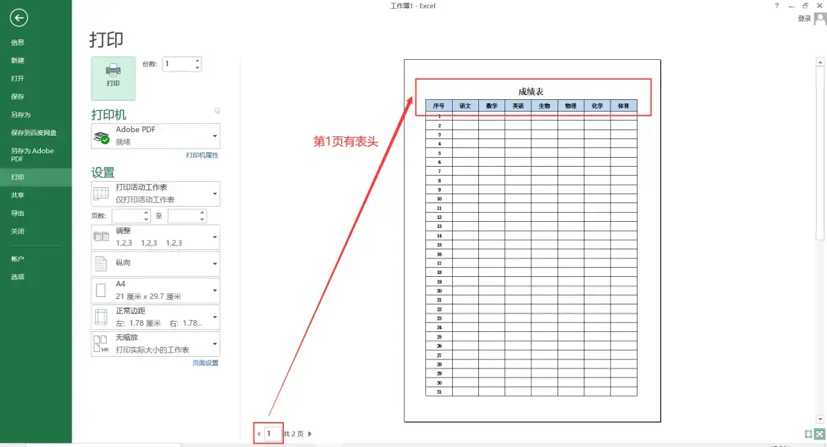Click the collated 调整 copies icon
This screenshot has height=447, width=827.
click(x=101, y=236)
